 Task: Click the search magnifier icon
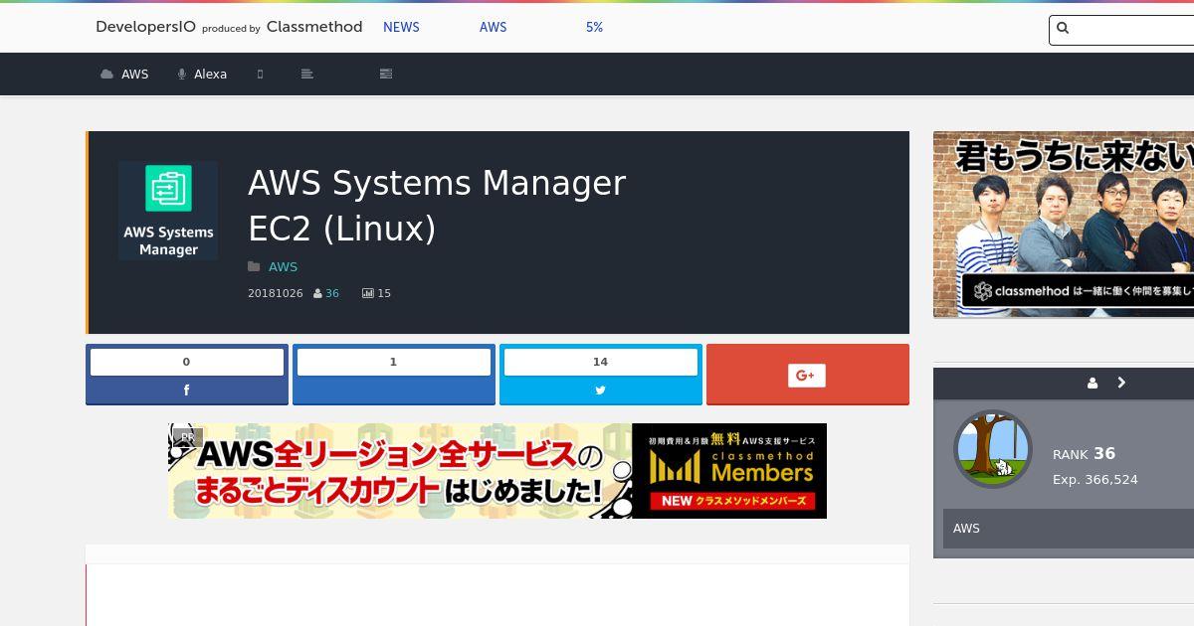point(1063,29)
